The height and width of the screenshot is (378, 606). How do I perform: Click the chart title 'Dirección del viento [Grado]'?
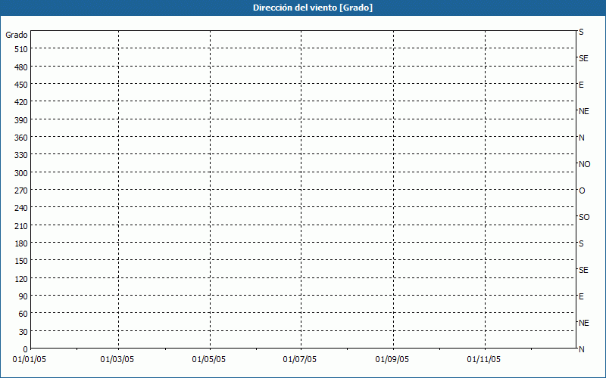[302, 8]
